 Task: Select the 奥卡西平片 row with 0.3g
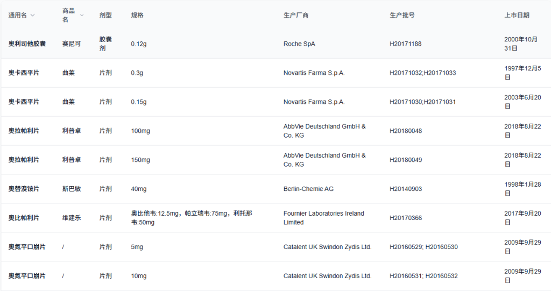[24, 73]
